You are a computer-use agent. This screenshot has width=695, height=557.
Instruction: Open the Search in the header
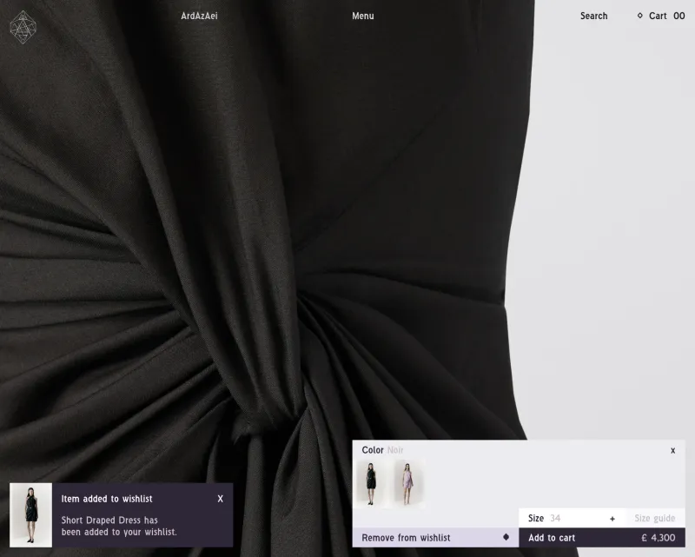tap(593, 16)
